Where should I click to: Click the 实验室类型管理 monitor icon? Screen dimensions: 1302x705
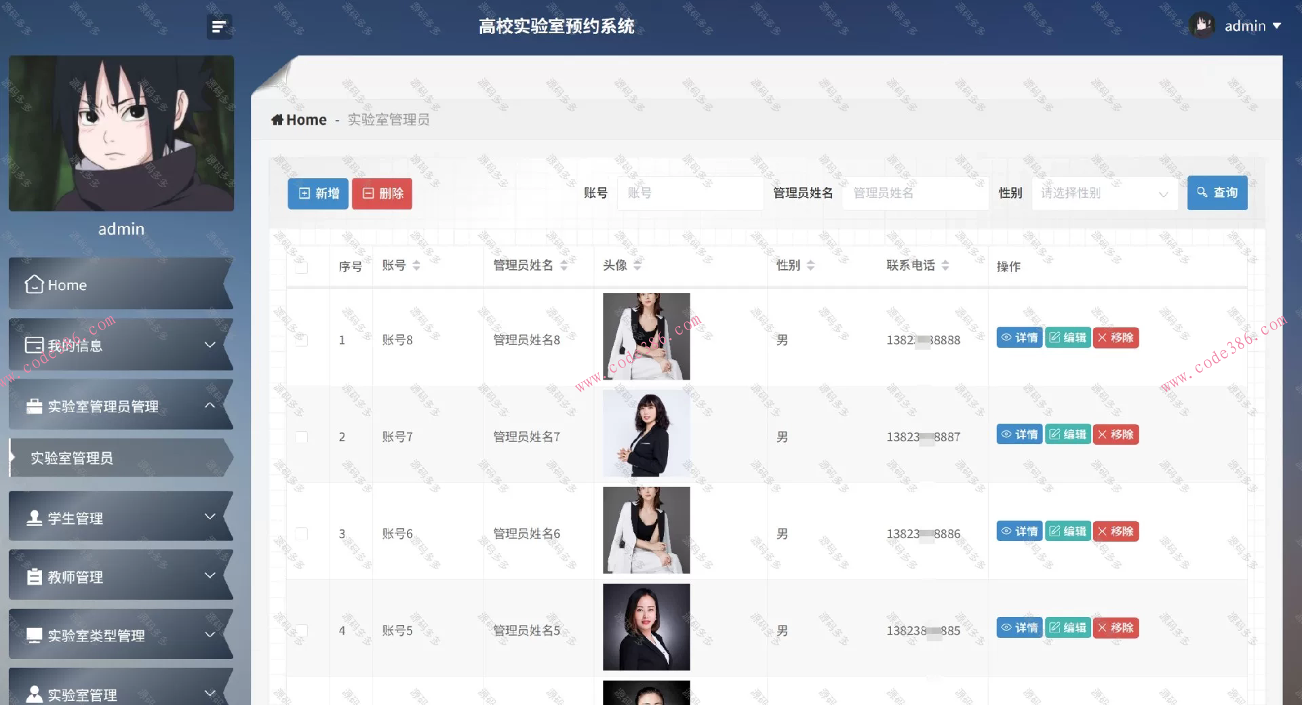(x=32, y=635)
